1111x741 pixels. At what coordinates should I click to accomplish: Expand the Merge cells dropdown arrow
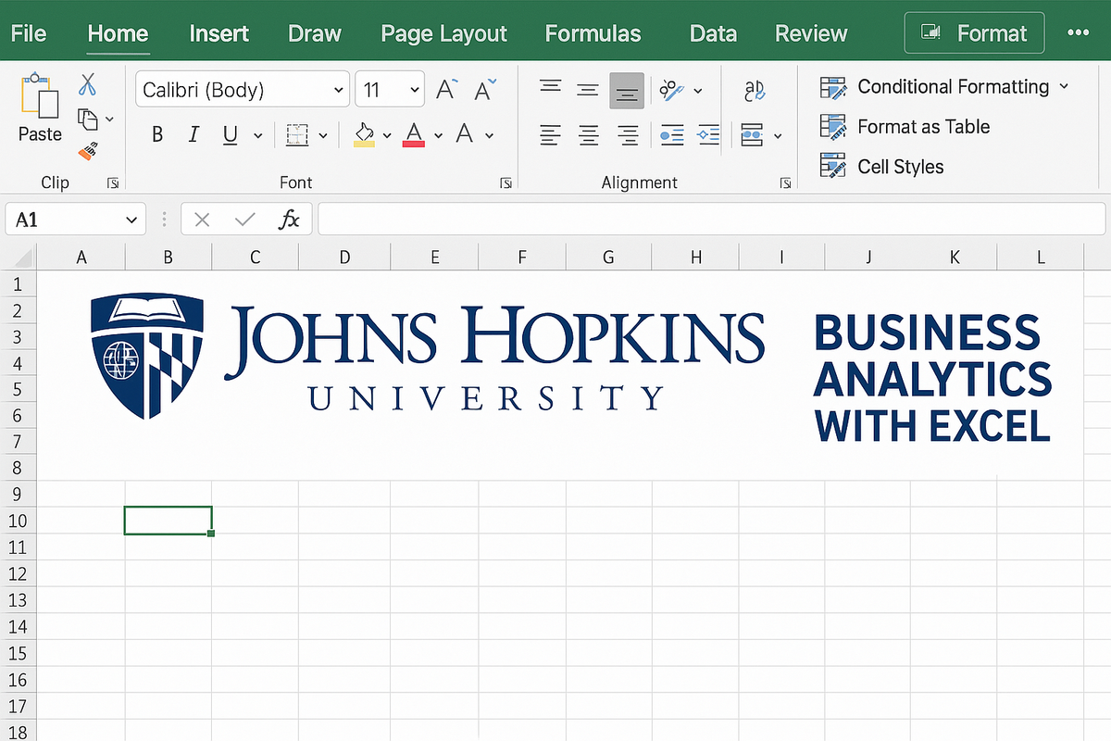pyautogui.click(x=778, y=136)
